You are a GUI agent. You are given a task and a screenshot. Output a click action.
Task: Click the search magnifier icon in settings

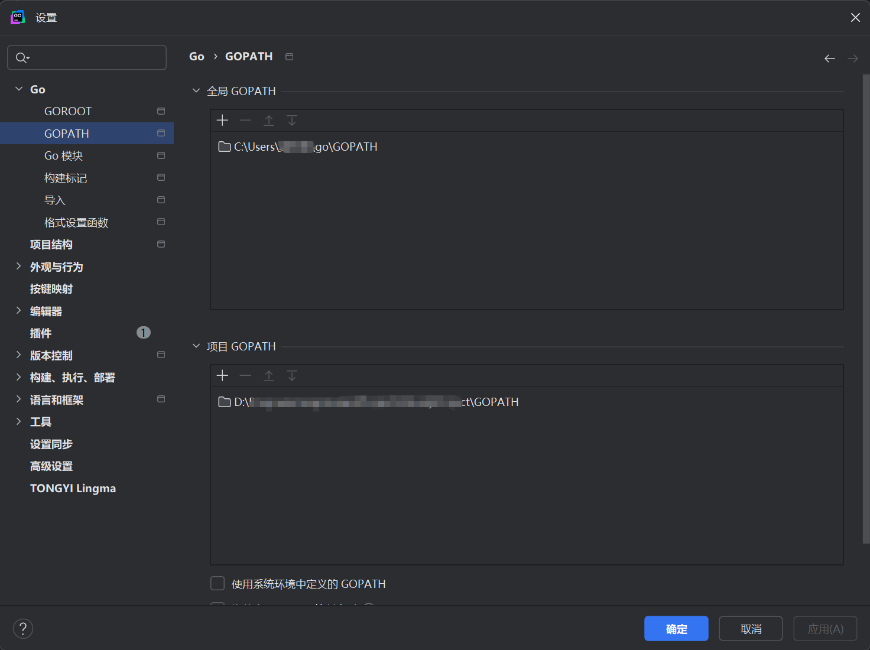[22, 58]
